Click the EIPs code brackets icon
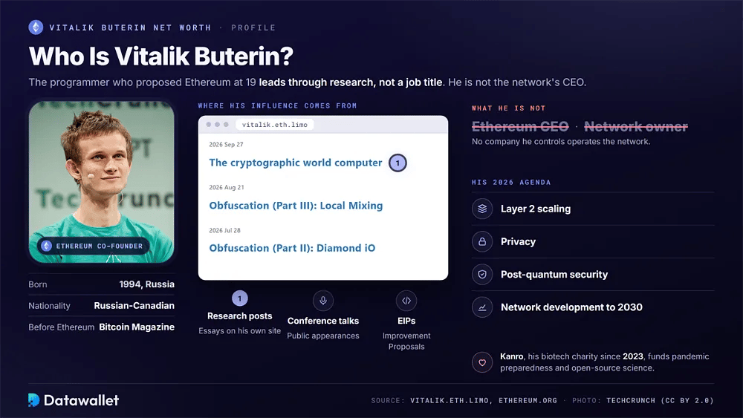This screenshot has width=743, height=418. click(406, 301)
